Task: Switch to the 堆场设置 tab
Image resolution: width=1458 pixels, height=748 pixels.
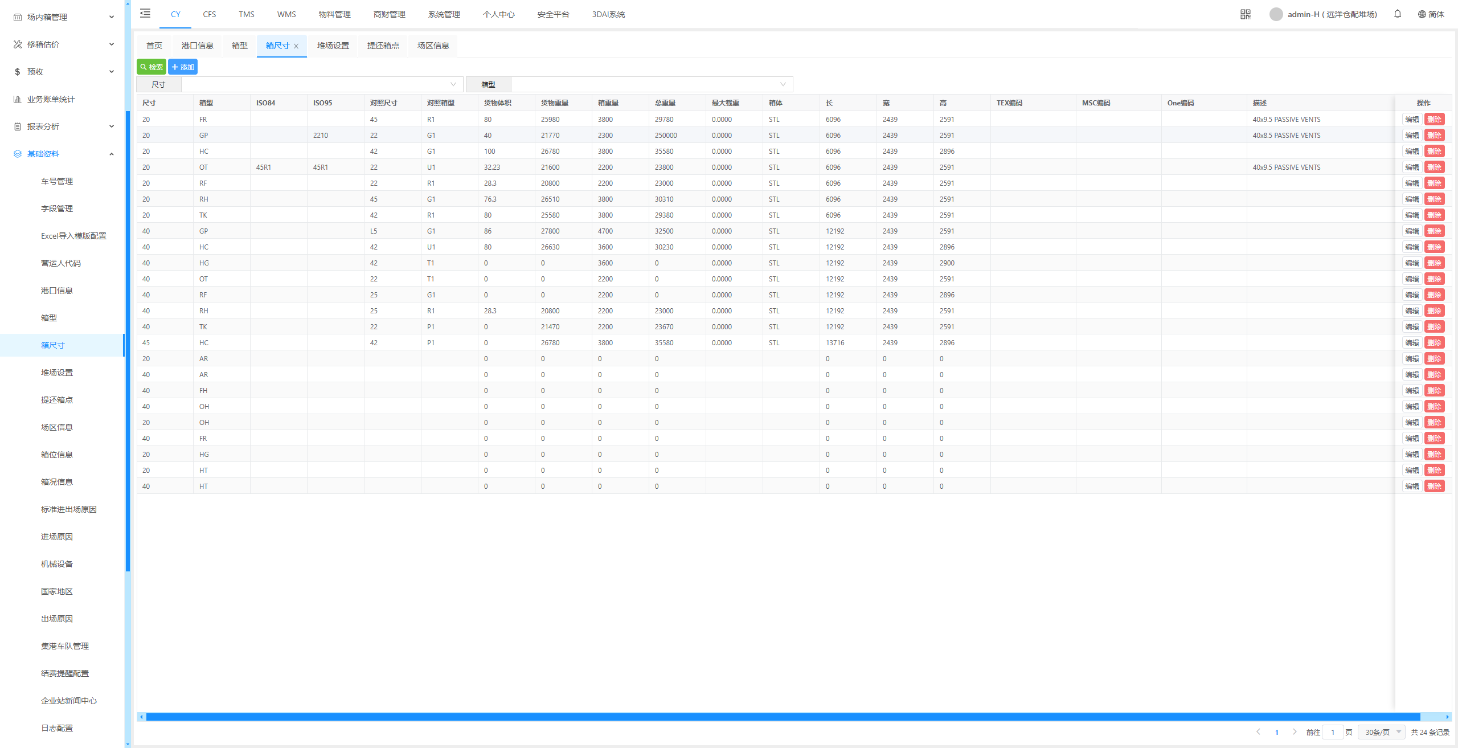Action: [x=333, y=46]
